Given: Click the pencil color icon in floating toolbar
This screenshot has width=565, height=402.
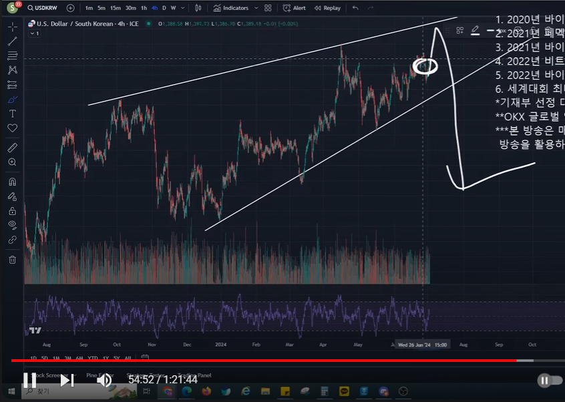Looking at the screenshot, I should pyautogui.click(x=475, y=31).
